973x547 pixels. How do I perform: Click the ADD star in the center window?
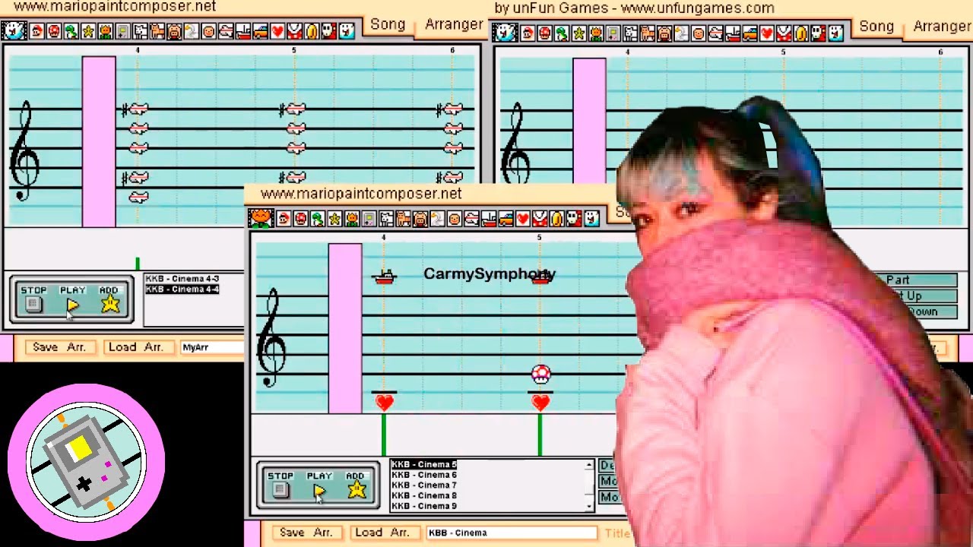357,490
